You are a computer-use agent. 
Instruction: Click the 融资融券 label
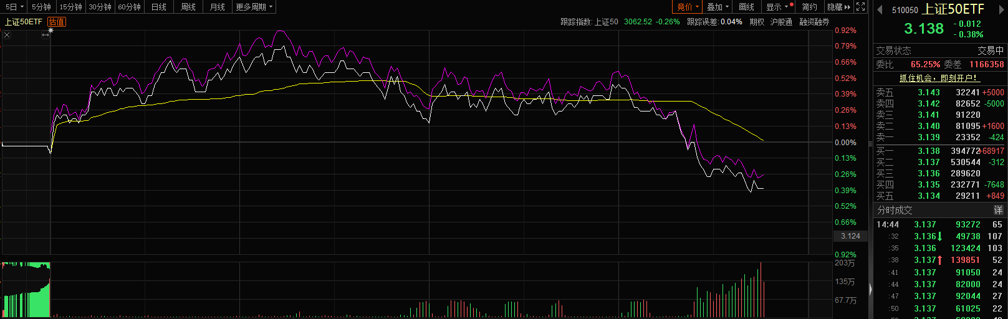[x=814, y=22]
